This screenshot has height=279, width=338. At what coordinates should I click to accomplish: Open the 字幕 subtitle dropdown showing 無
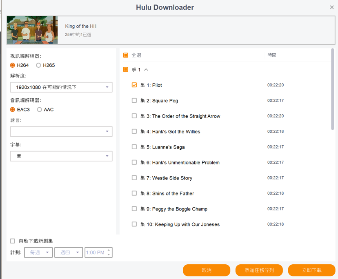[61, 156]
